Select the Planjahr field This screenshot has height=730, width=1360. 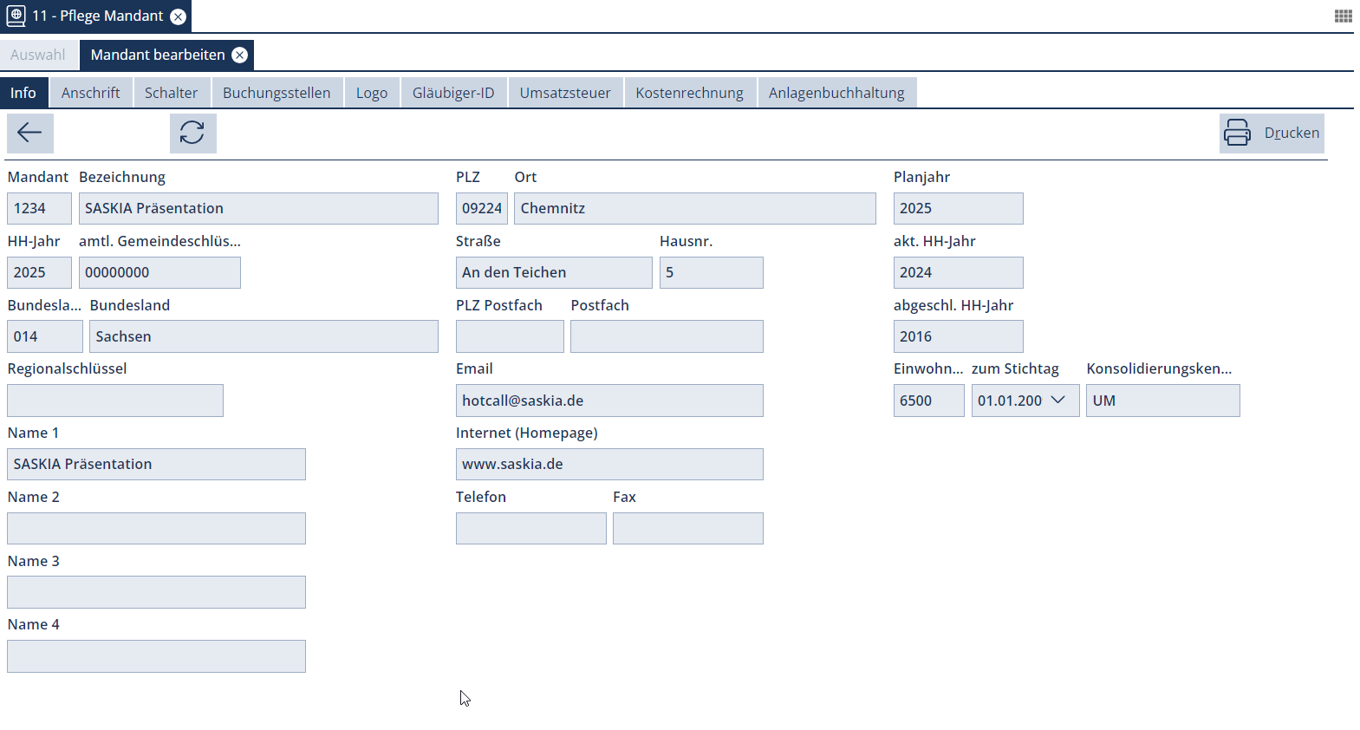[x=957, y=208]
